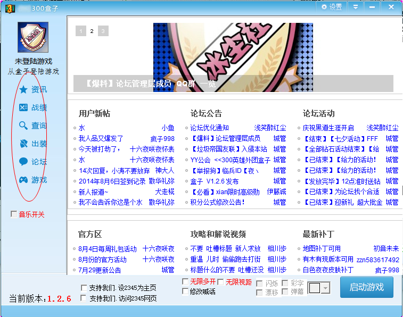Enable the 无限视距 checkbox
Viewport: 403px width, 317px height.
pyautogui.click(x=220, y=282)
